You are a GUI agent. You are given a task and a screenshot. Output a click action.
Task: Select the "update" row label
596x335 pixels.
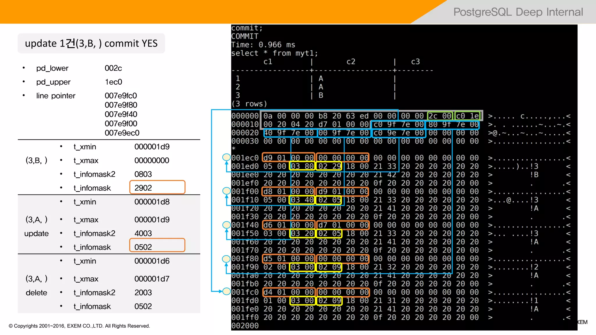click(x=36, y=234)
